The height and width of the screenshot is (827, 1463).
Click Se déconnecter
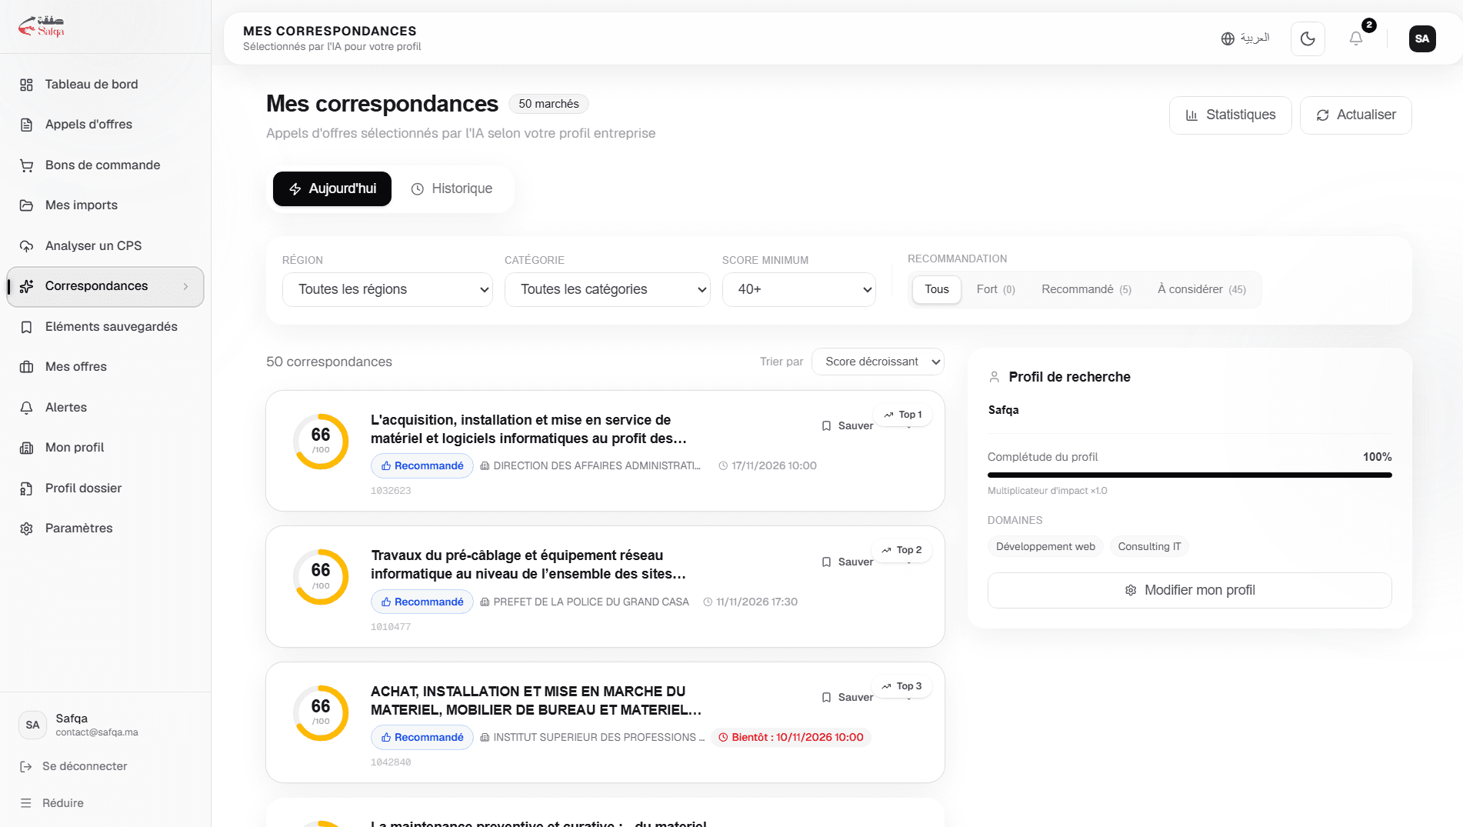pos(74,766)
